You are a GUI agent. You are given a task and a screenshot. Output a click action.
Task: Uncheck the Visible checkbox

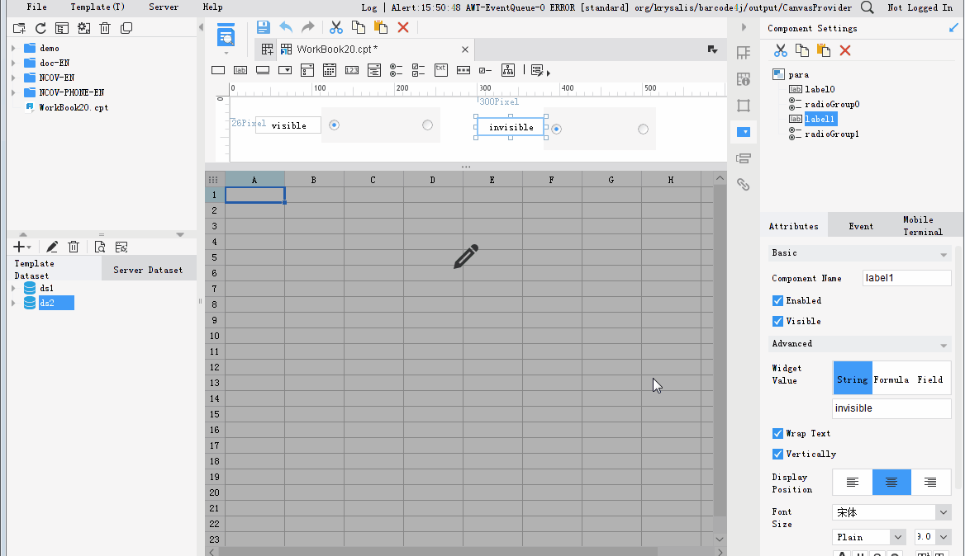point(777,321)
